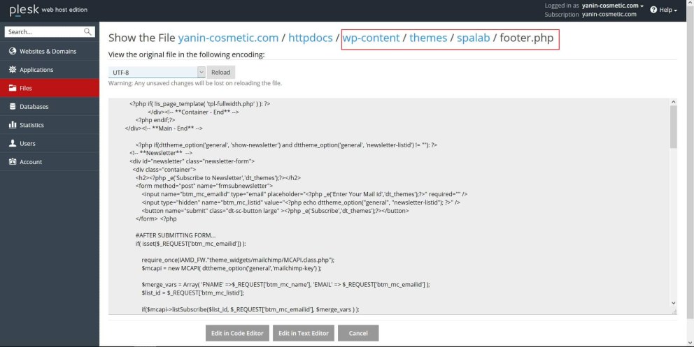Click the Databases stack icon
The height and width of the screenshot is (347, 694).
(x=13, y=106)
